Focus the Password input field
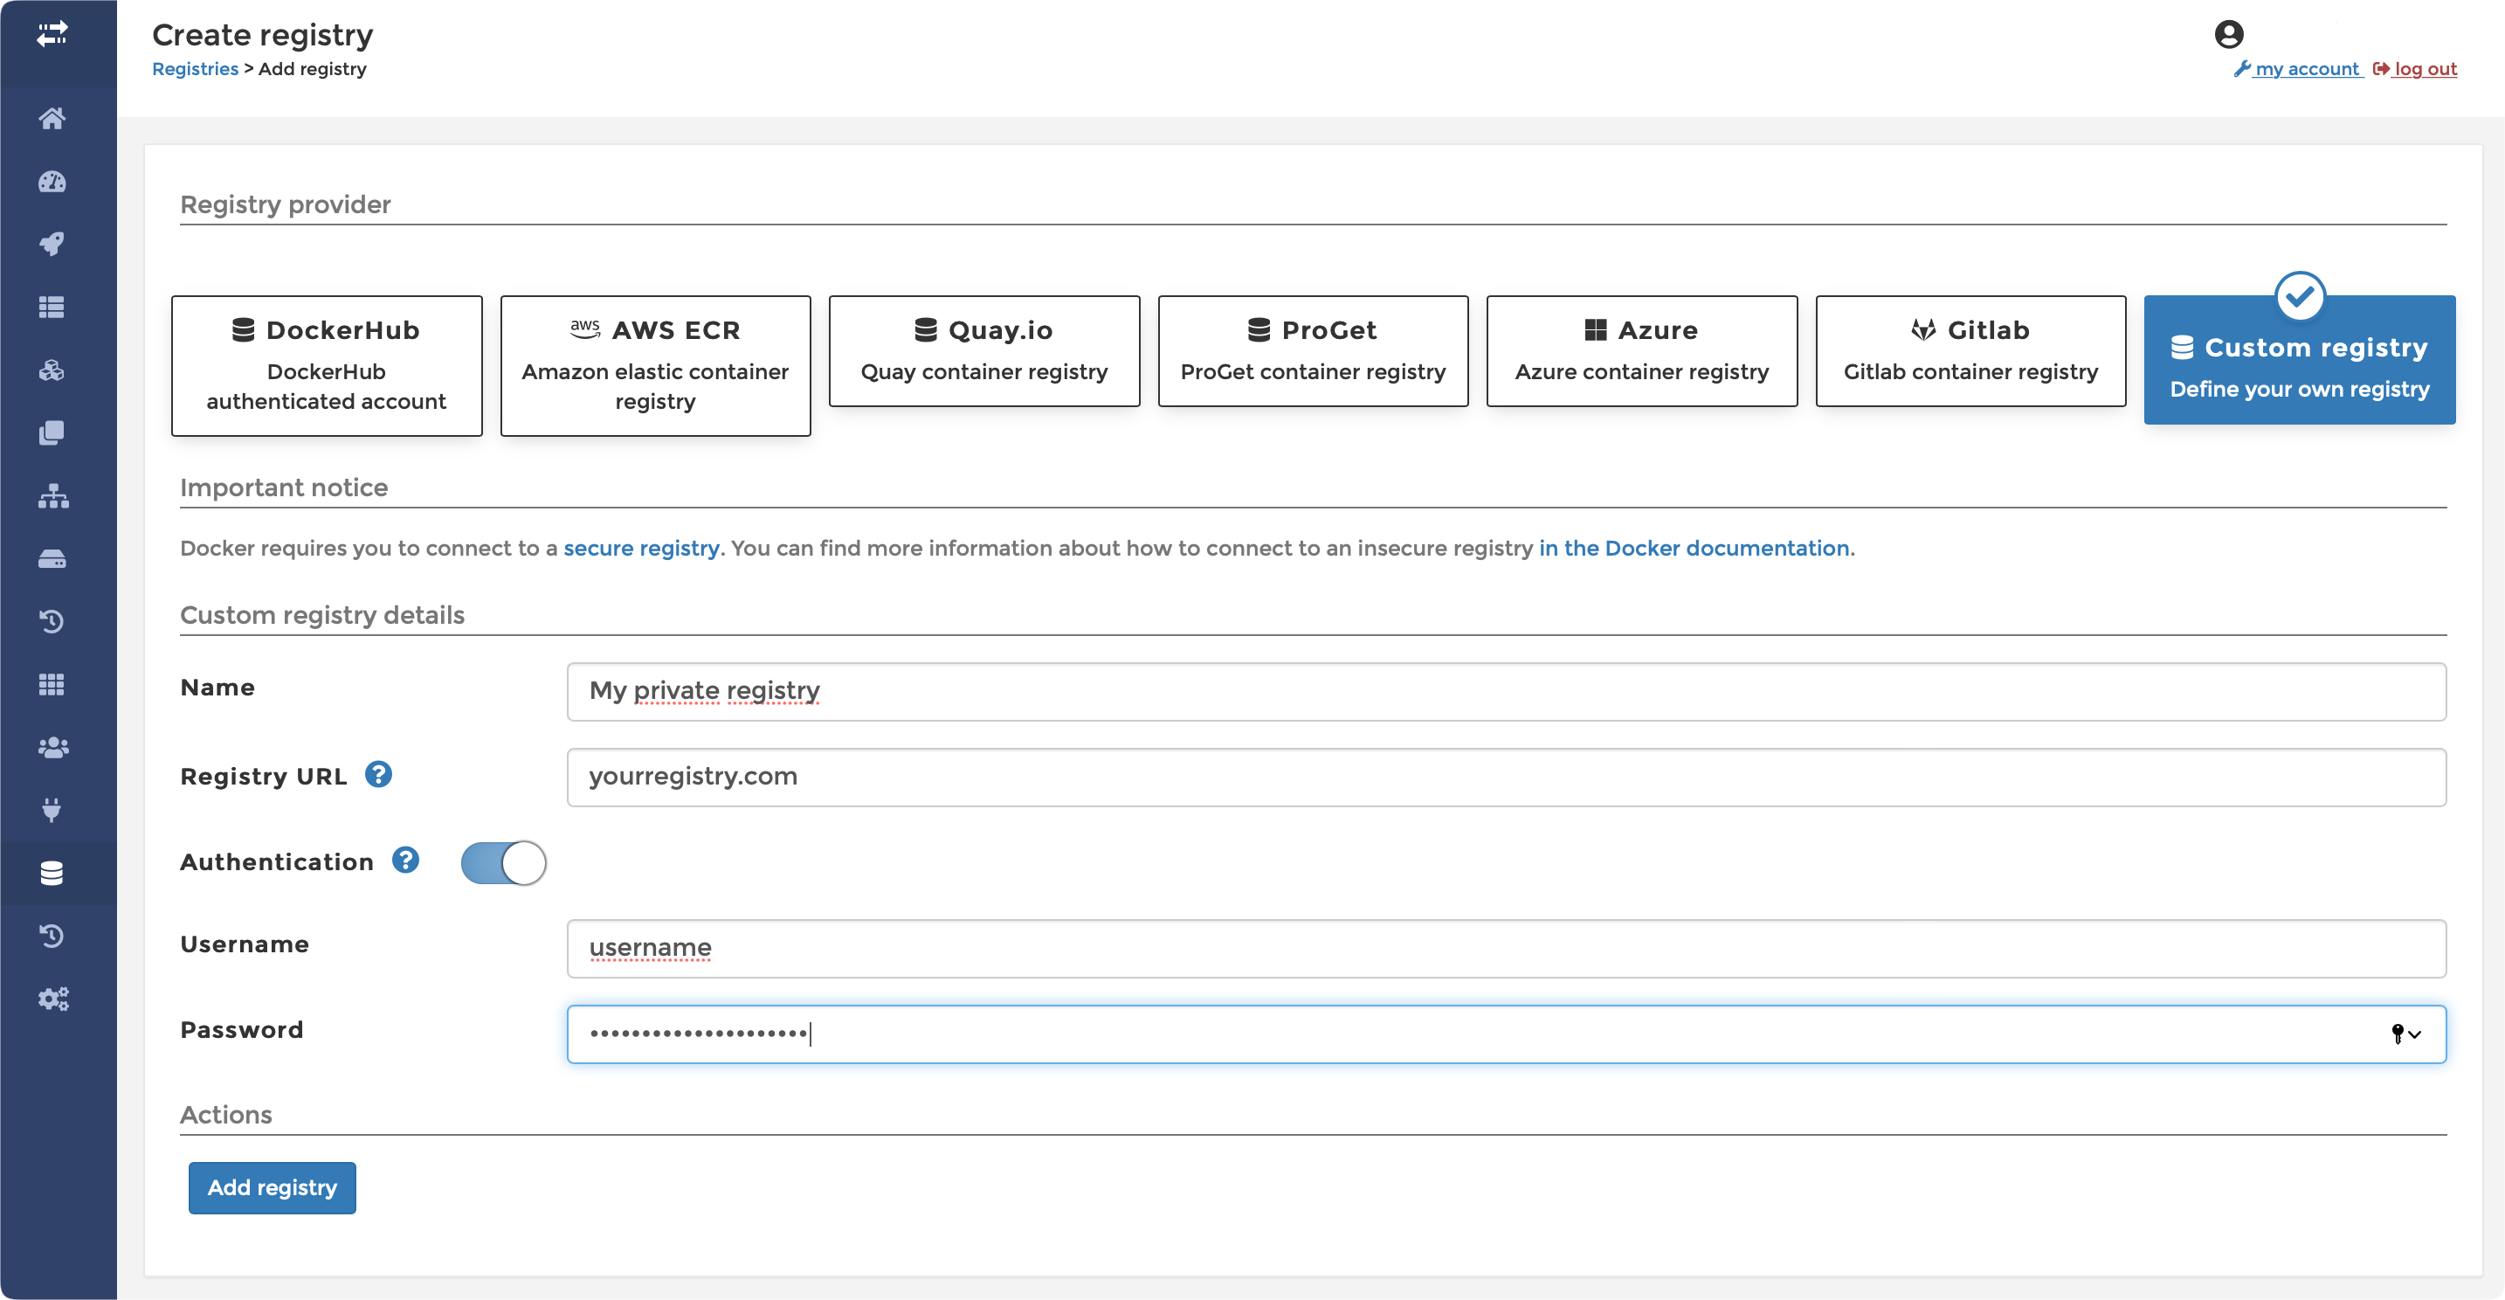The width and height of the screenshot is (2505, 1300). [1507, 1034]
